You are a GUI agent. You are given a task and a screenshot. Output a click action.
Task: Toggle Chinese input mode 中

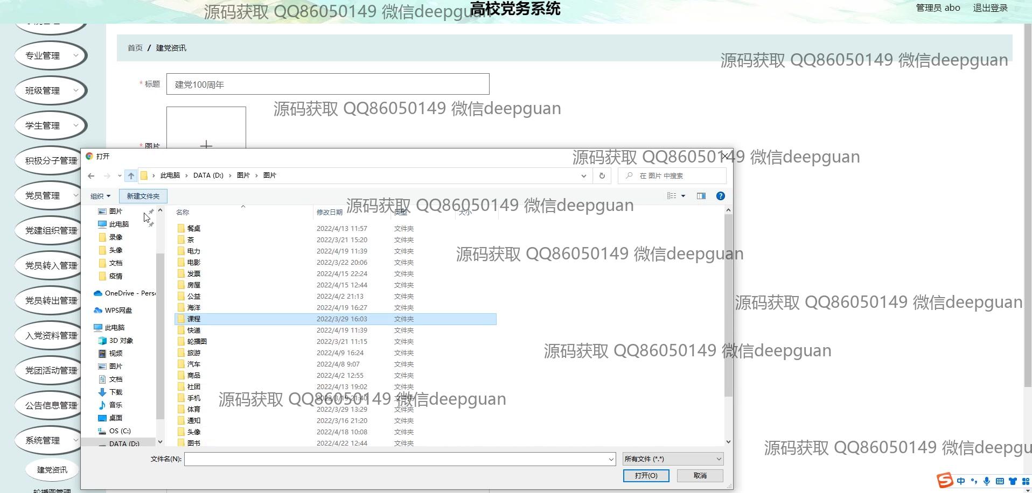point(961,481)
